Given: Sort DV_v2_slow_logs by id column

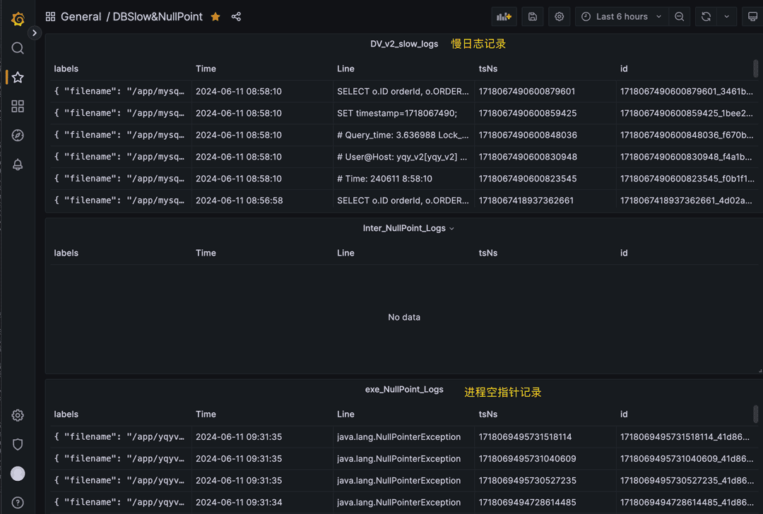Looking at the screenshot, I should click(x=624, y=68).
